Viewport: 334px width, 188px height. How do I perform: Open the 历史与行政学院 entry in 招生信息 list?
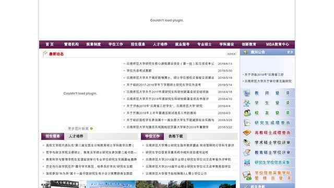pyautogui.click(x=89, y=167)
